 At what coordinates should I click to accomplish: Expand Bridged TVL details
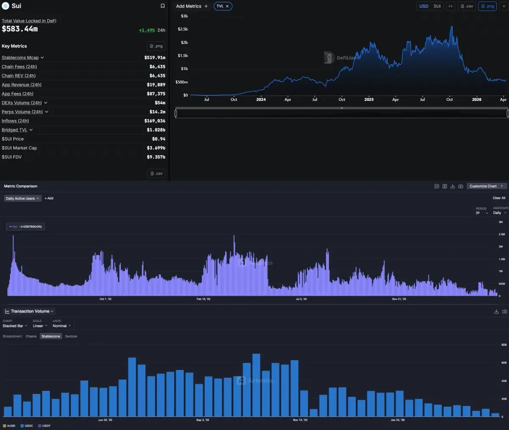tap(31, 130)
